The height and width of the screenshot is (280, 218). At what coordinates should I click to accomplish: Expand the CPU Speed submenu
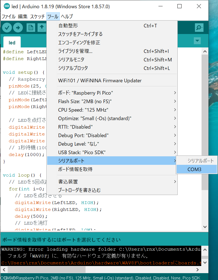(x=112, y=110)
